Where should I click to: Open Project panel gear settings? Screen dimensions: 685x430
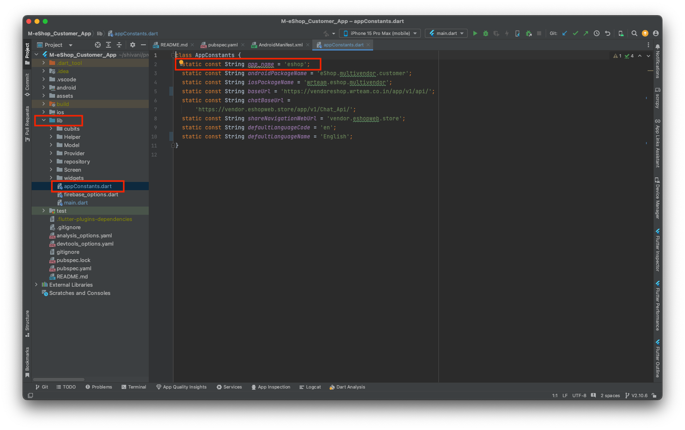click(x=133, y=45)
